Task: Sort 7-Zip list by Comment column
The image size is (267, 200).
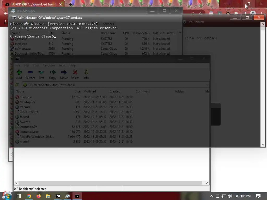Action: point(143,91)
